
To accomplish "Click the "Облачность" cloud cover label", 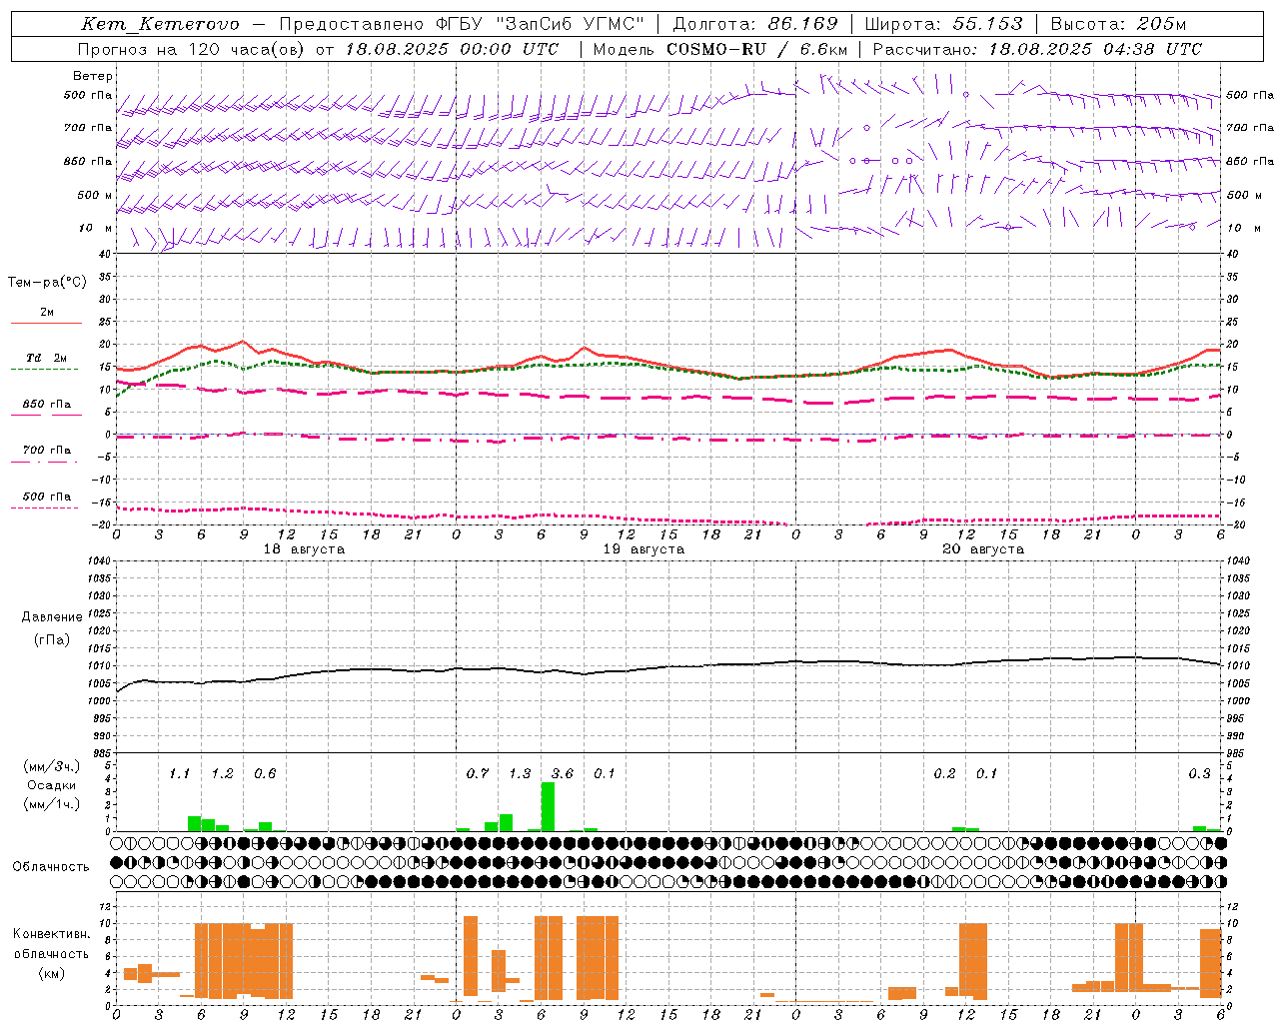I will 51,867.
